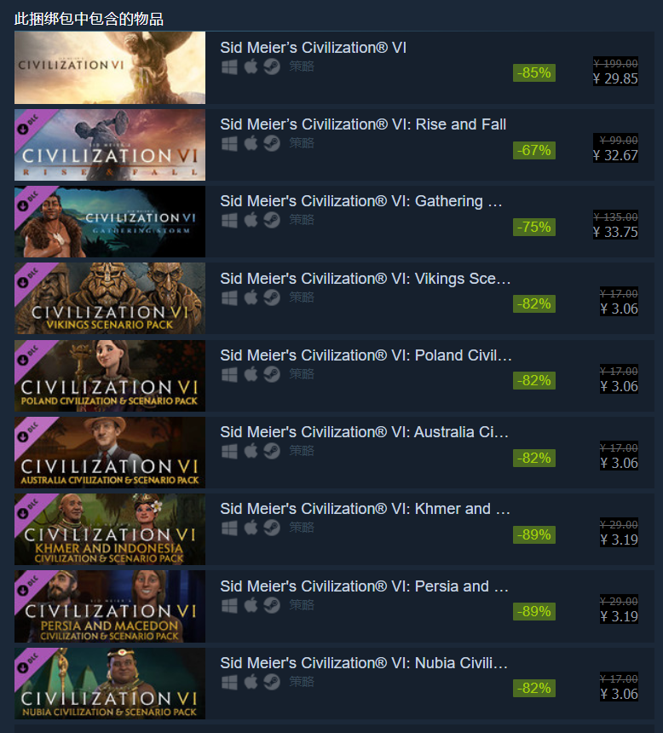Click the Apple icon under Rise and Fall
This screenshot has width=663, height=733.
[251, 143]
